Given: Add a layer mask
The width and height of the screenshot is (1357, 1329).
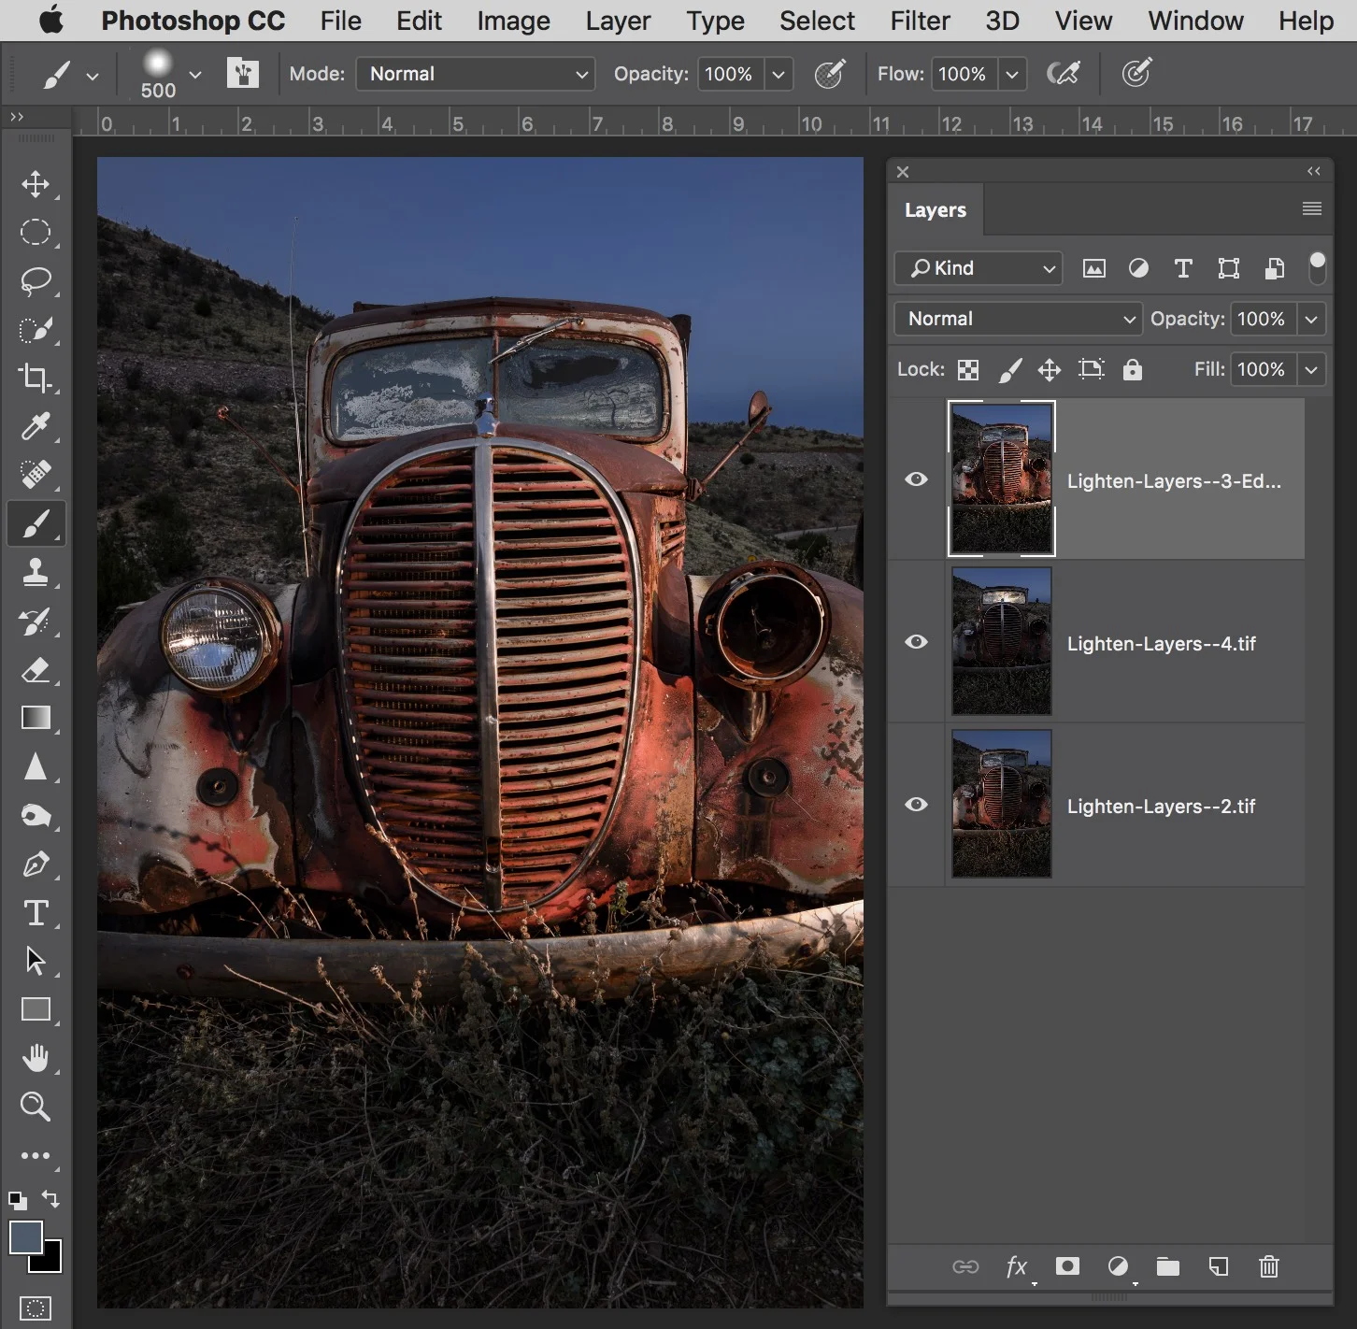Looking at the screenshot, I should 1067,1266.
